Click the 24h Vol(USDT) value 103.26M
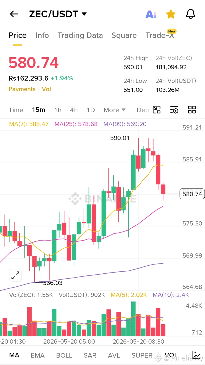 (167, 90)
